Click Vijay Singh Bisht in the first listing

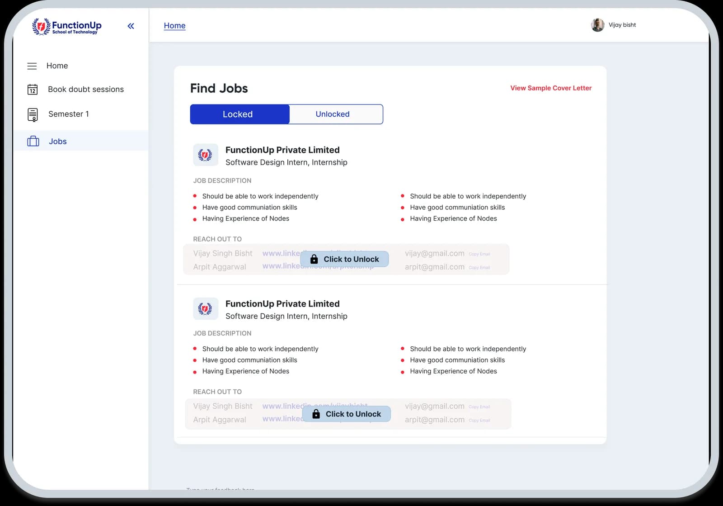[223, 254]
